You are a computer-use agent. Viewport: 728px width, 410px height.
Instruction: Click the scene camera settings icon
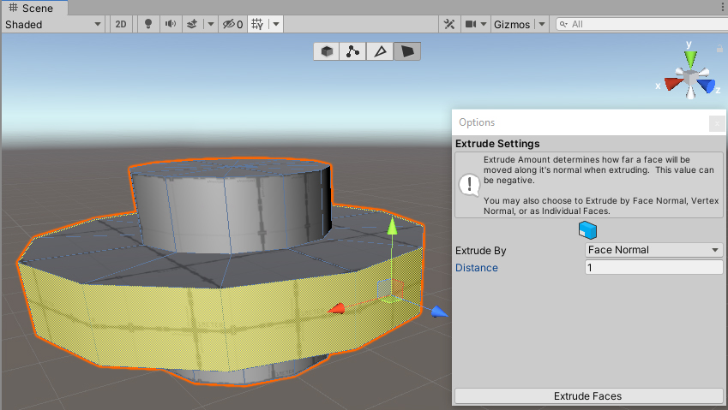[471, 25]
